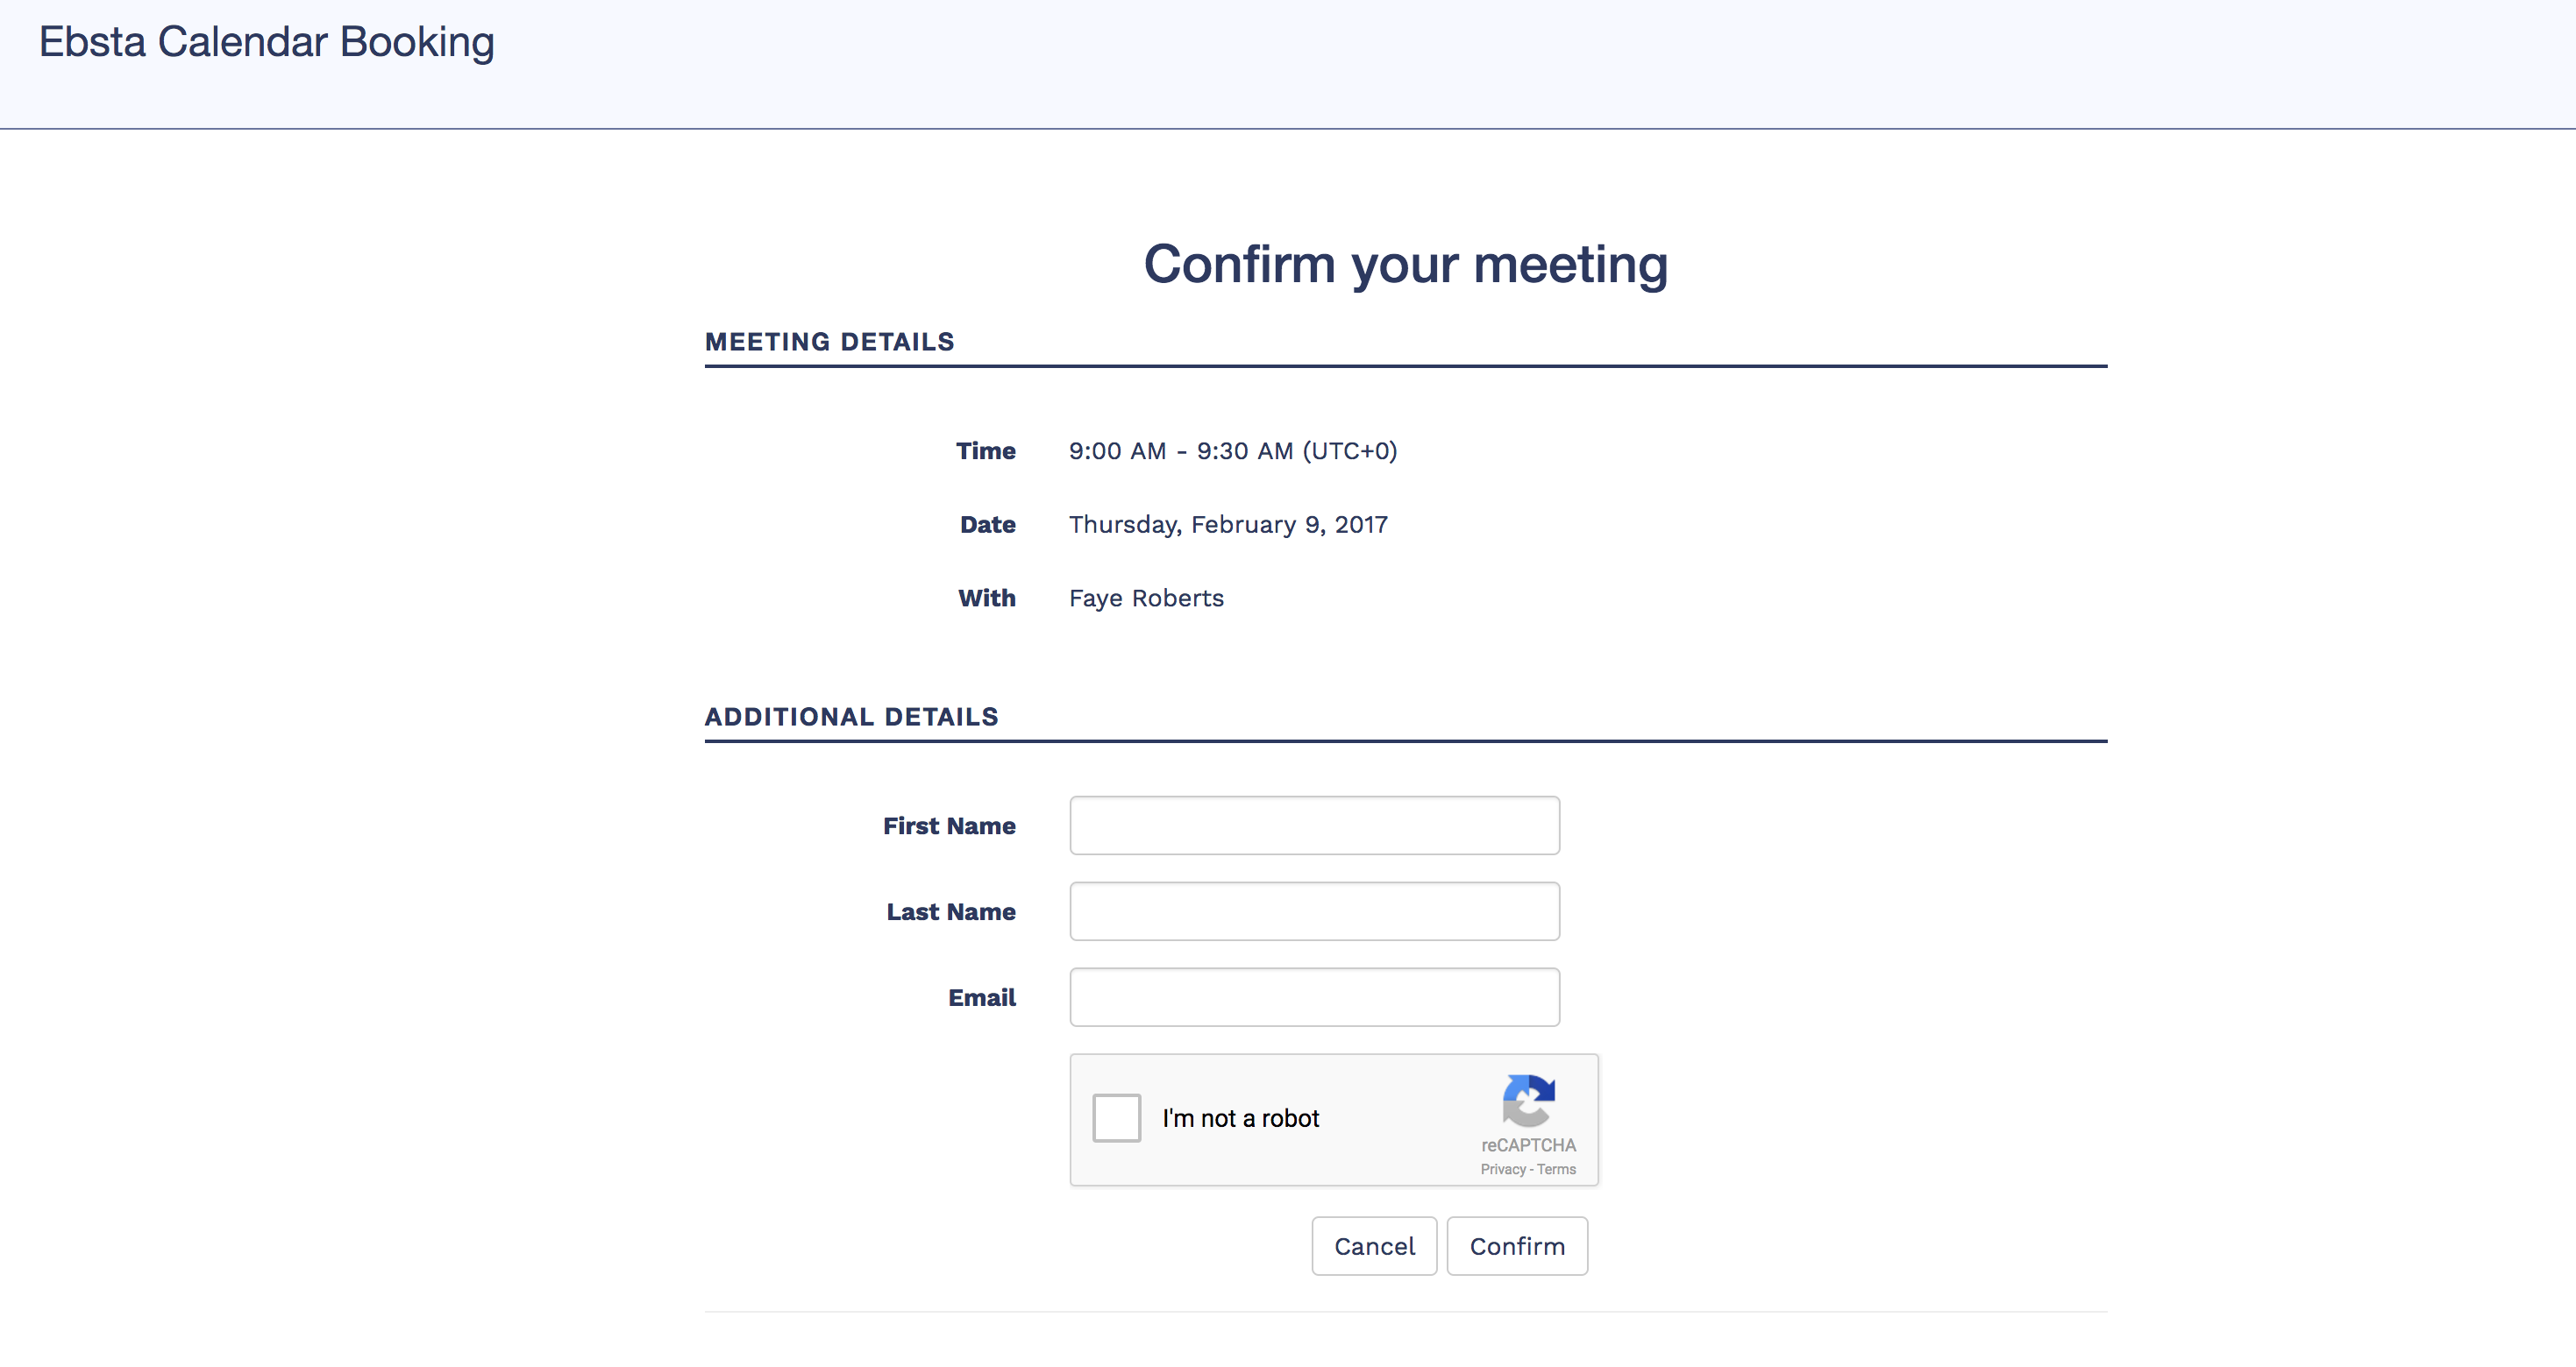
Task: Click the reCAPTCHA logo icon
Action: click(x=1528, y=1101)
